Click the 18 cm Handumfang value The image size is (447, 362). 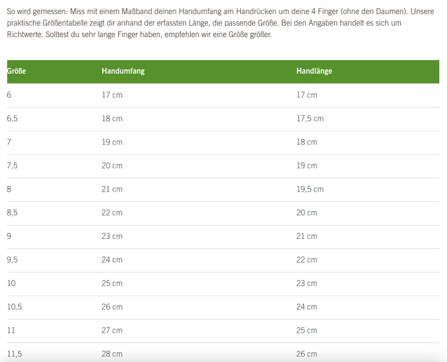112,118
